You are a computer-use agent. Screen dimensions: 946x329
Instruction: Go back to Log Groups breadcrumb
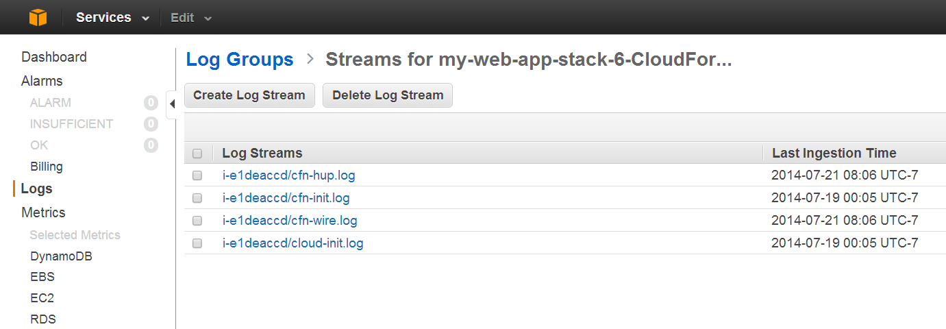click(x=240, y=60)
